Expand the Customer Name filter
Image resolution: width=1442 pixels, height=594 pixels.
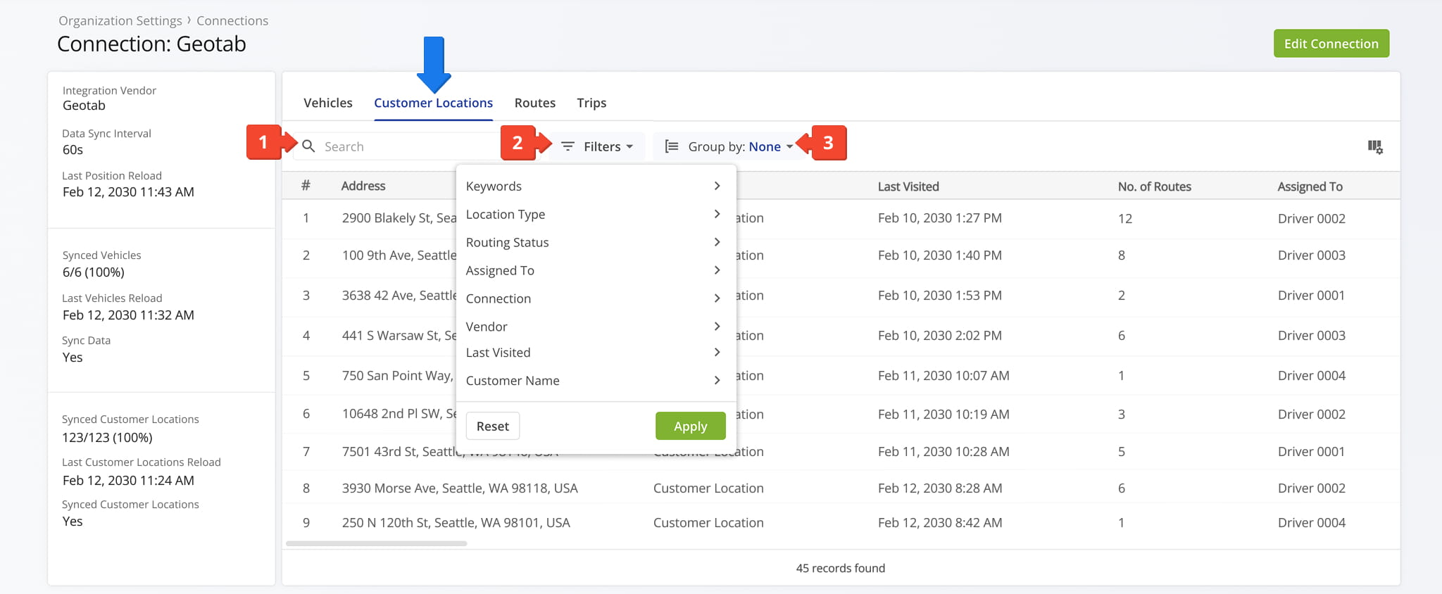tap(595, 381)
